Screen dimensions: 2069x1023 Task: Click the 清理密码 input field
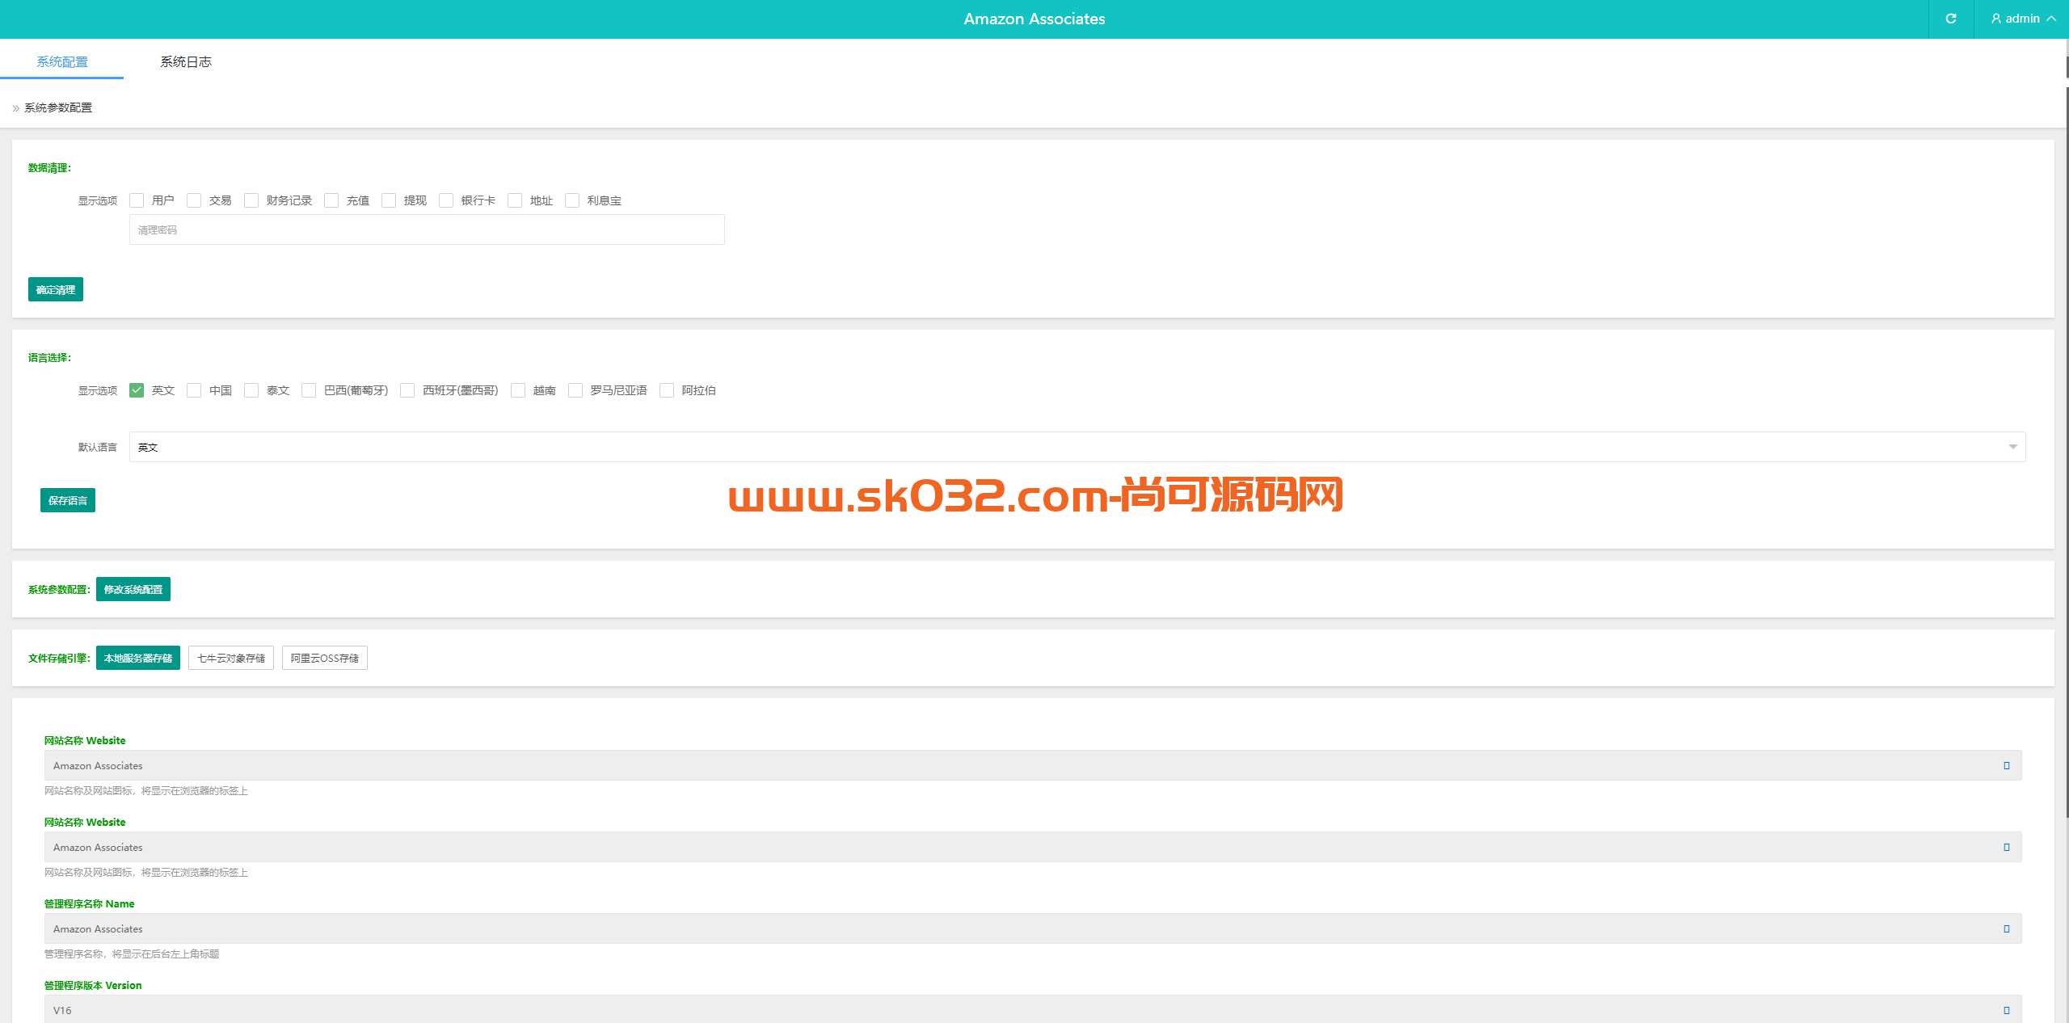point(427,229)
